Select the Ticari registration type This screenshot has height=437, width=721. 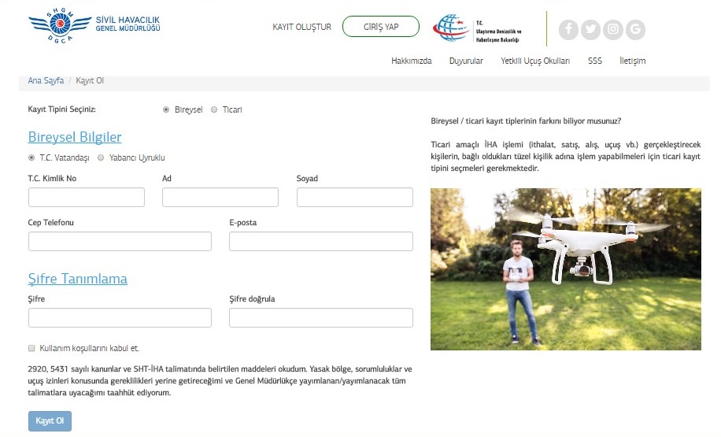click(x=214, y=110)
